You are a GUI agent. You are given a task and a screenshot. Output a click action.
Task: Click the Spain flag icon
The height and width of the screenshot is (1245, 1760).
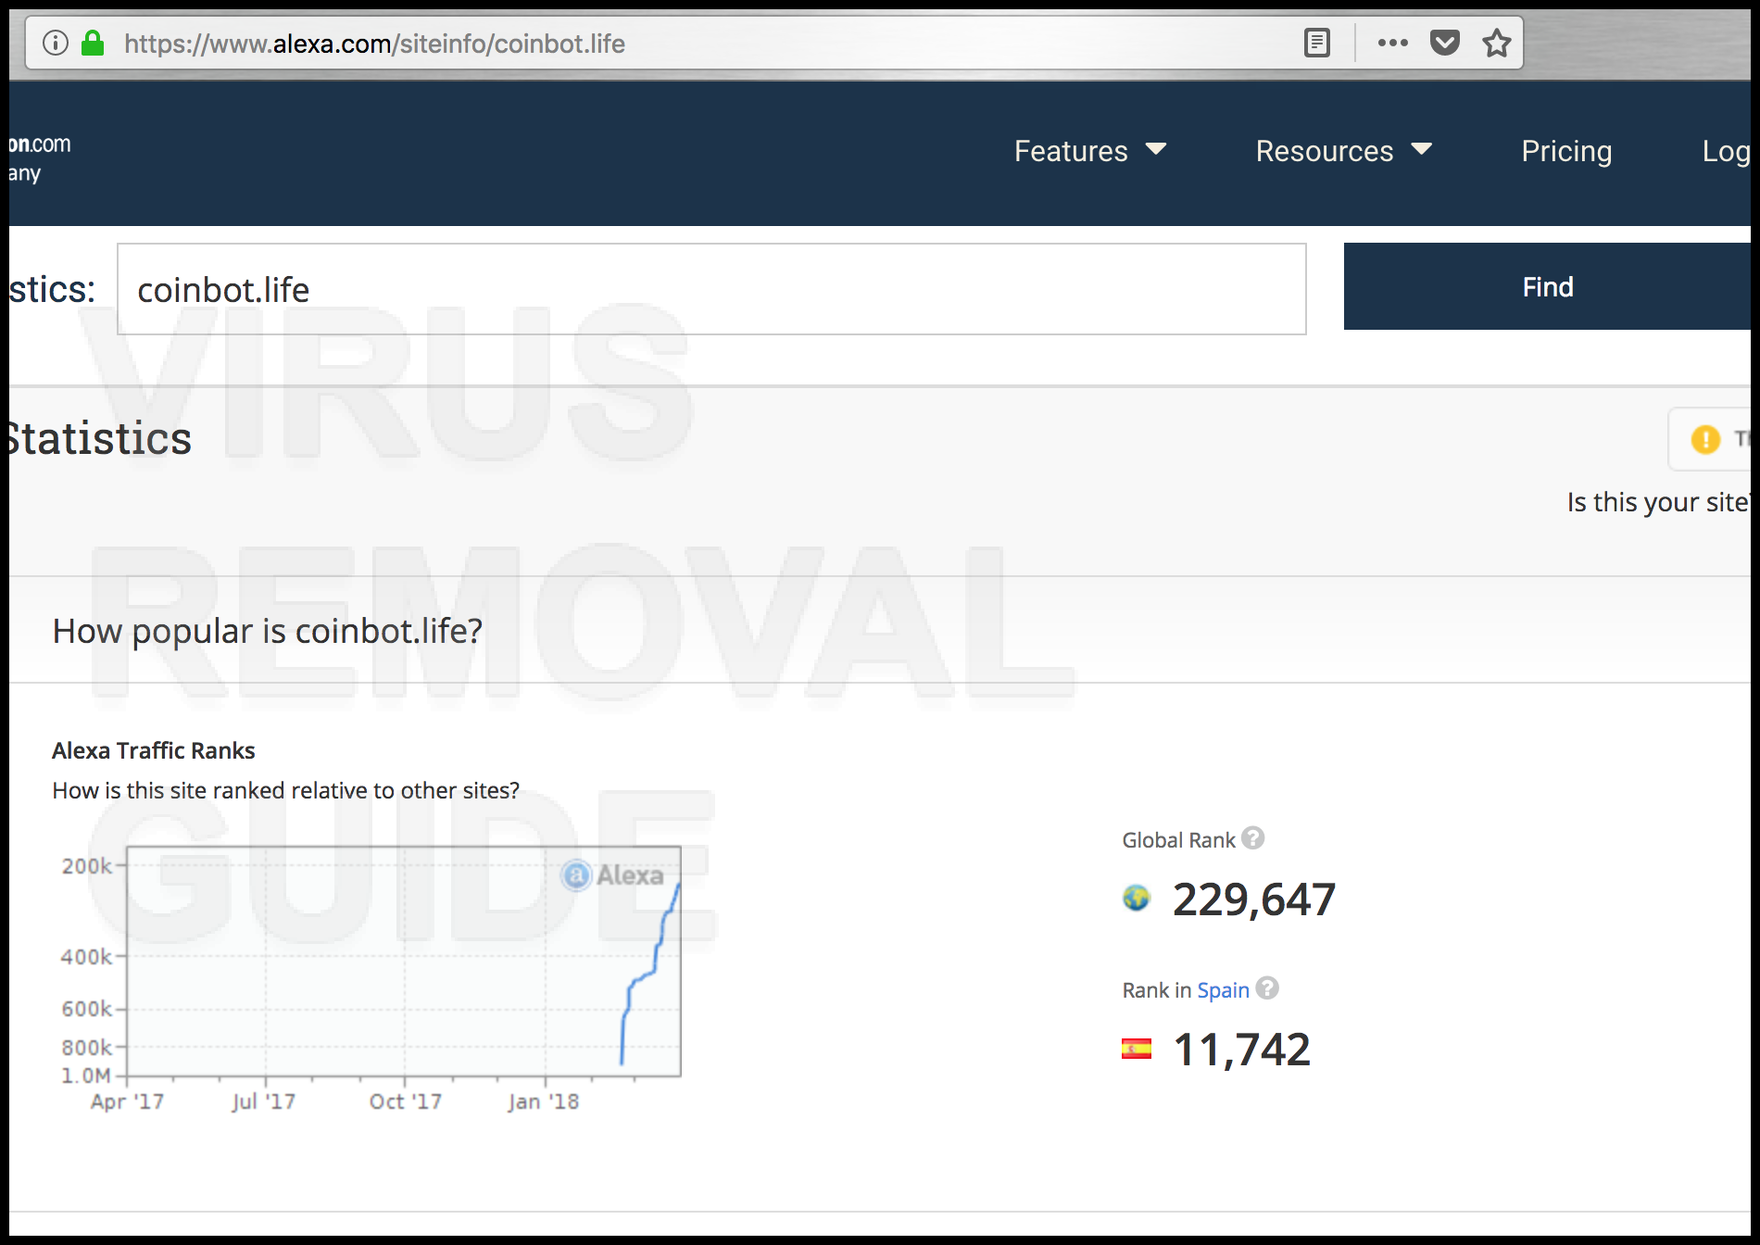pyautogui.click(x=1137, y=1049)
